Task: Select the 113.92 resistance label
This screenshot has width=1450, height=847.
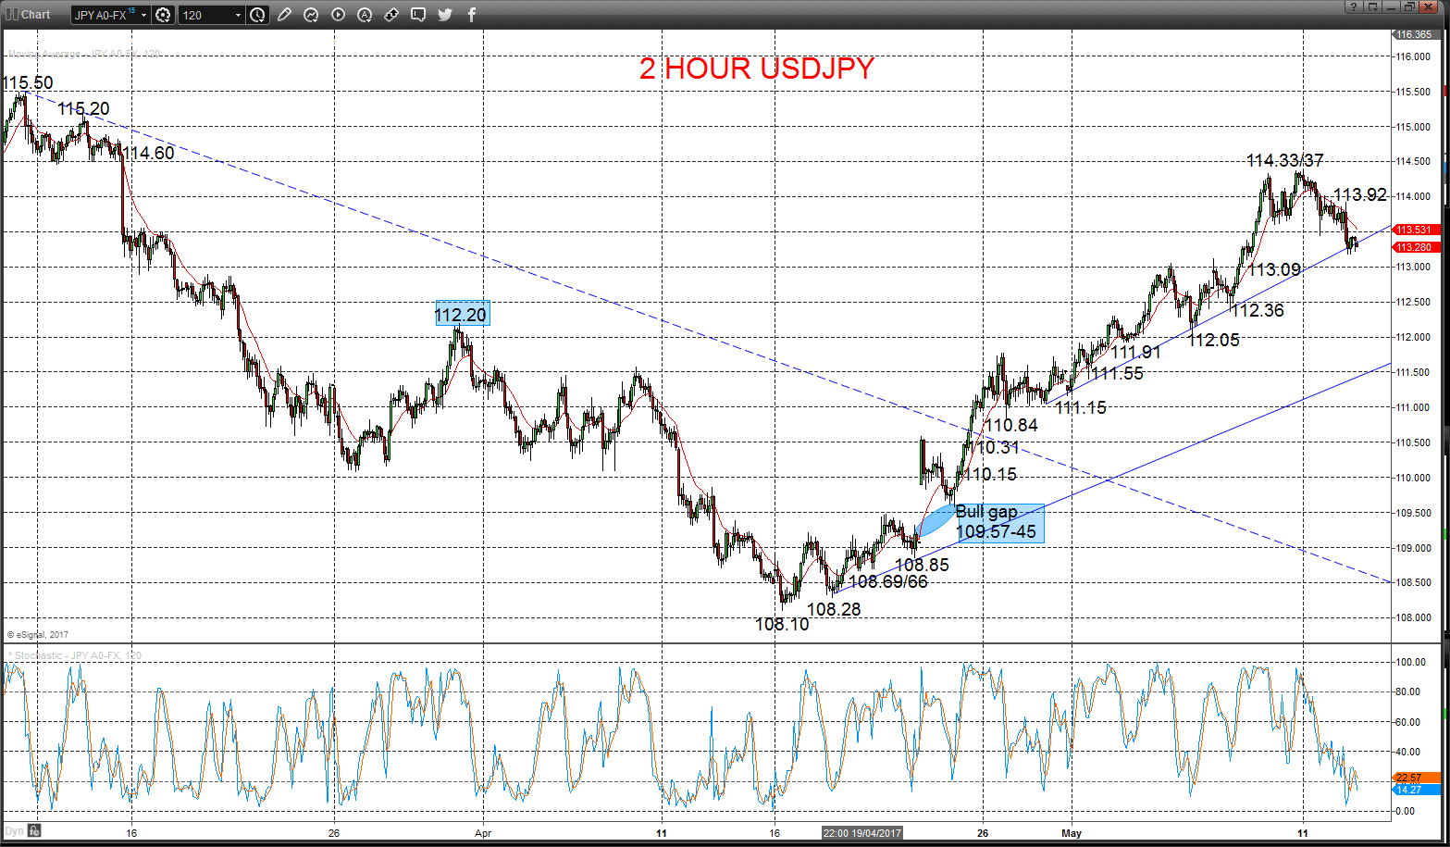Action: click(1360, 194)
